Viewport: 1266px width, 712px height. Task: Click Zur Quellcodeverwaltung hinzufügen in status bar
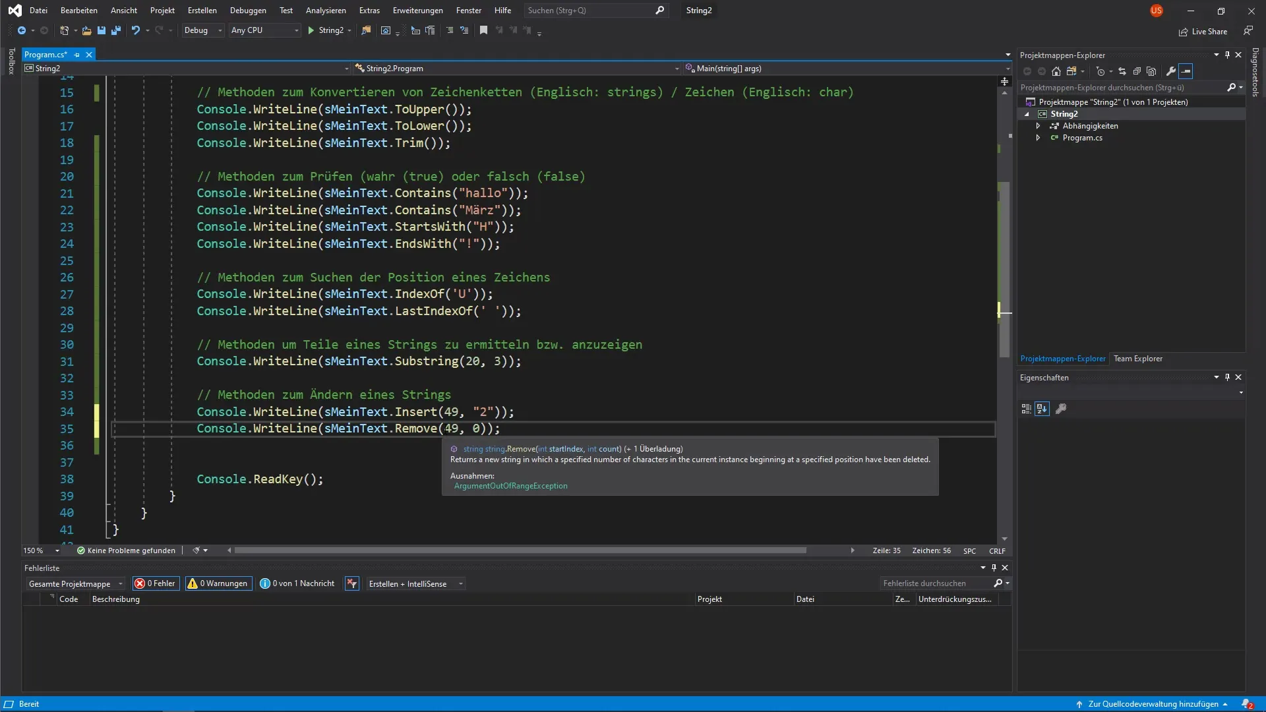pyautogui.click(x=1153, y=704)
